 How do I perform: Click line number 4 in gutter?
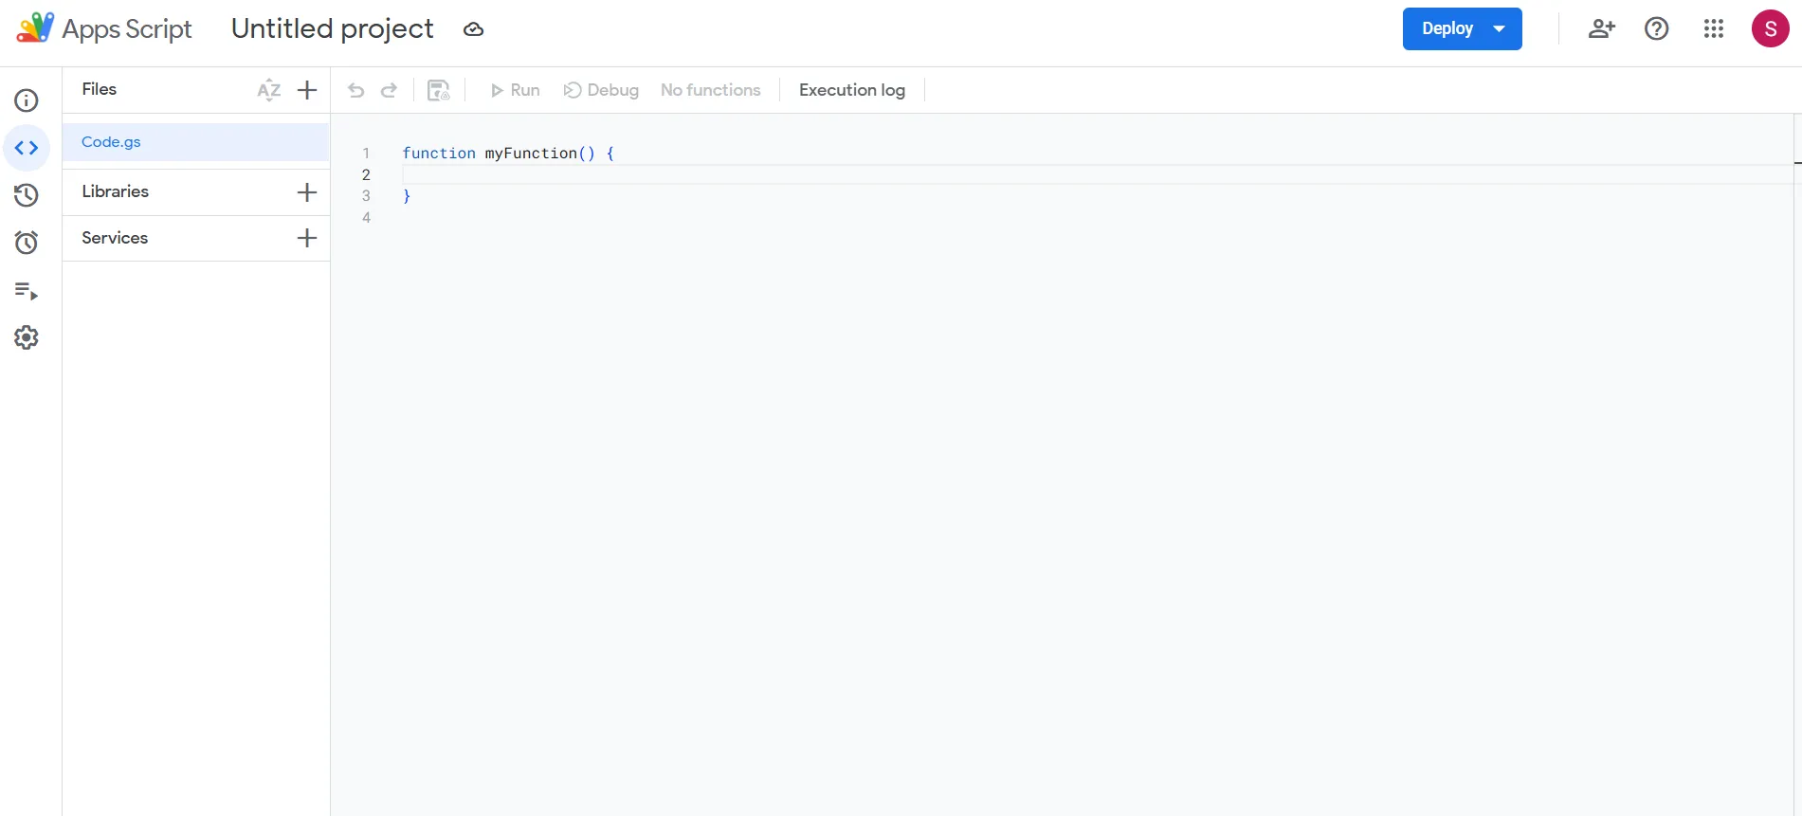click(366, 217)
